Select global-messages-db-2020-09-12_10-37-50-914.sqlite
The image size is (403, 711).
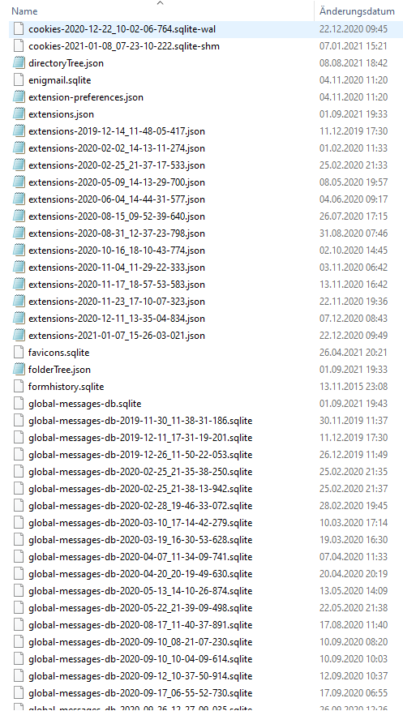coord(140,676)
